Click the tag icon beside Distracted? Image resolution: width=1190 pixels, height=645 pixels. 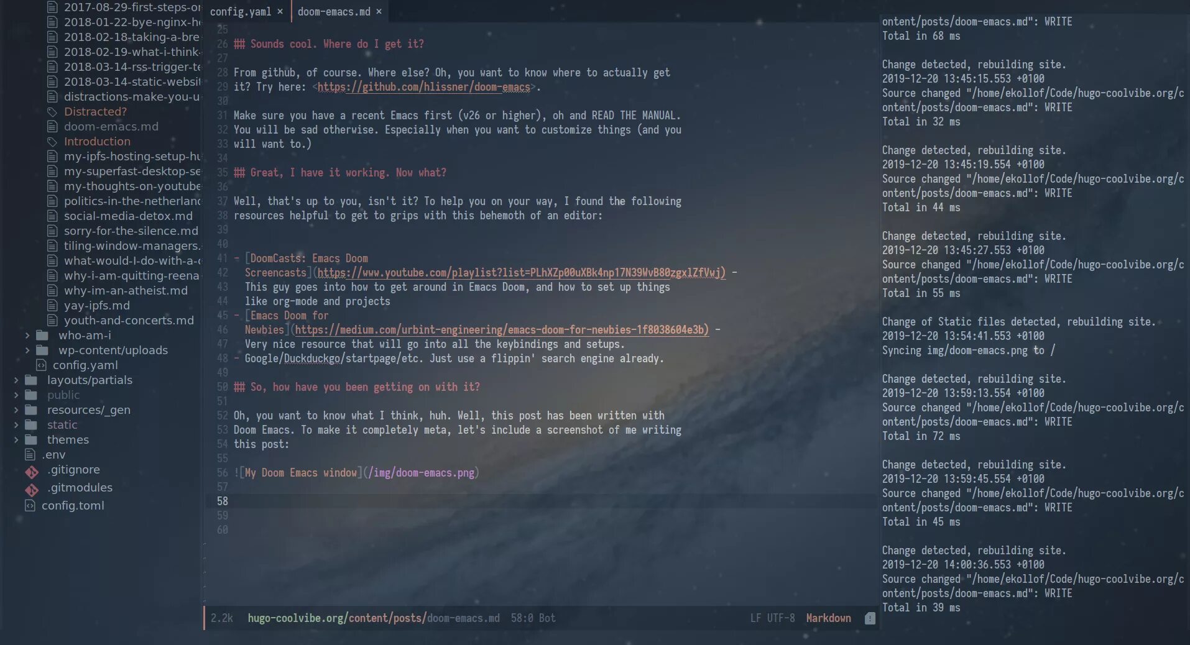point(52,112)
